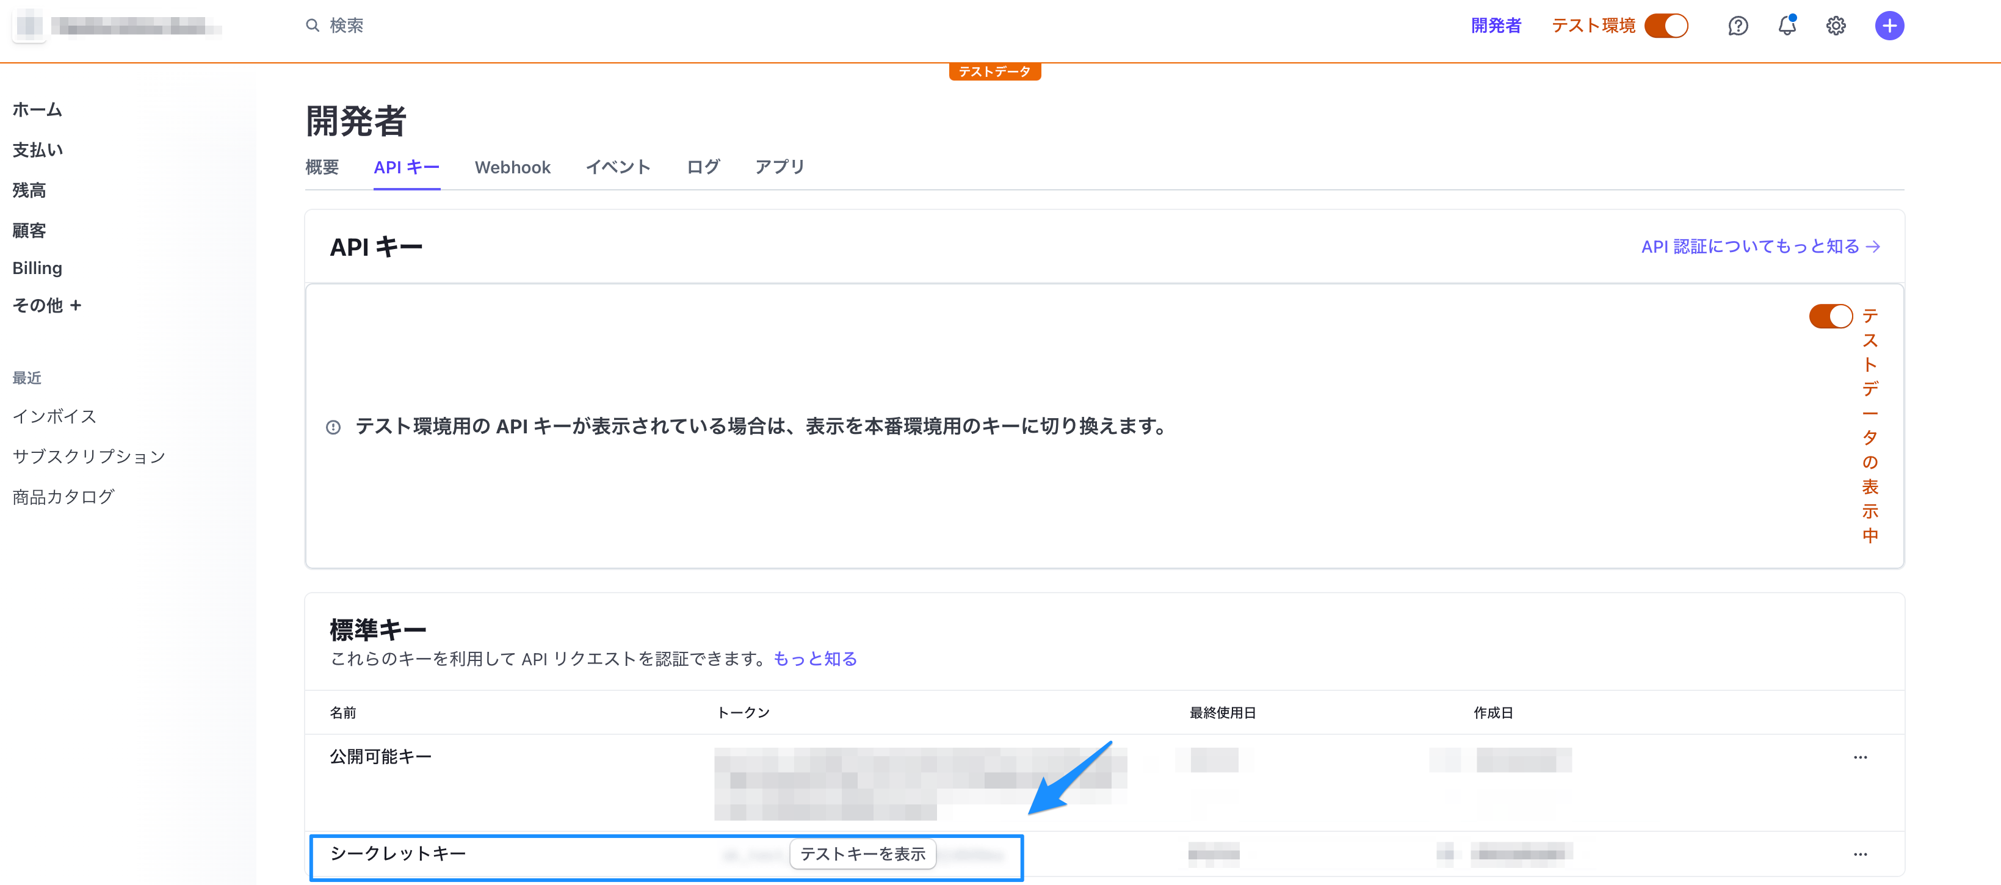Click inside the 検索 search field
Screen dimensions: 2001x885
[x=342, y=25]
